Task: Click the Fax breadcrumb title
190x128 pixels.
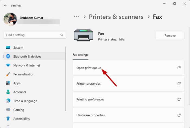Action: click(157, 17)
